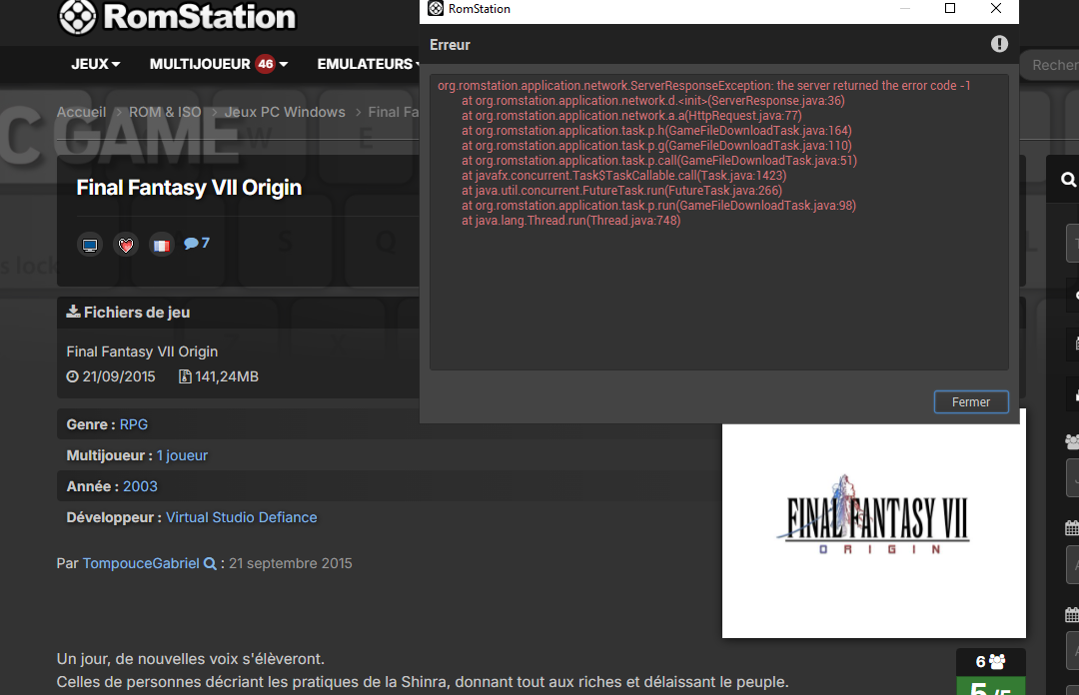Click the RPG genre link
This screenshot has height=695, width=1079.
click(x=134, y=424)
